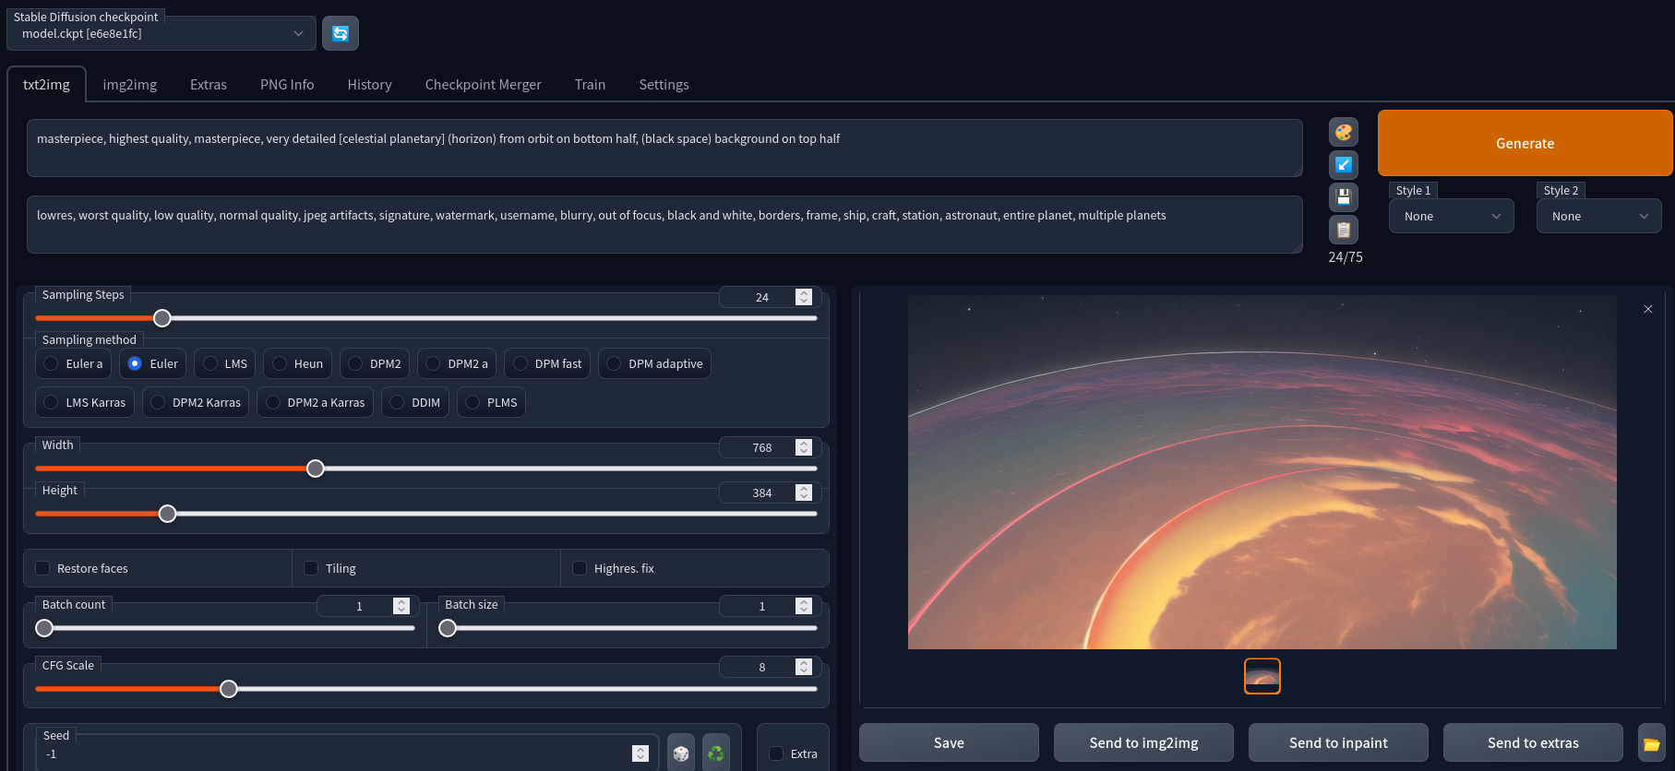Click the Batch size slider handle
The image size is (1675, 771).
448,628
